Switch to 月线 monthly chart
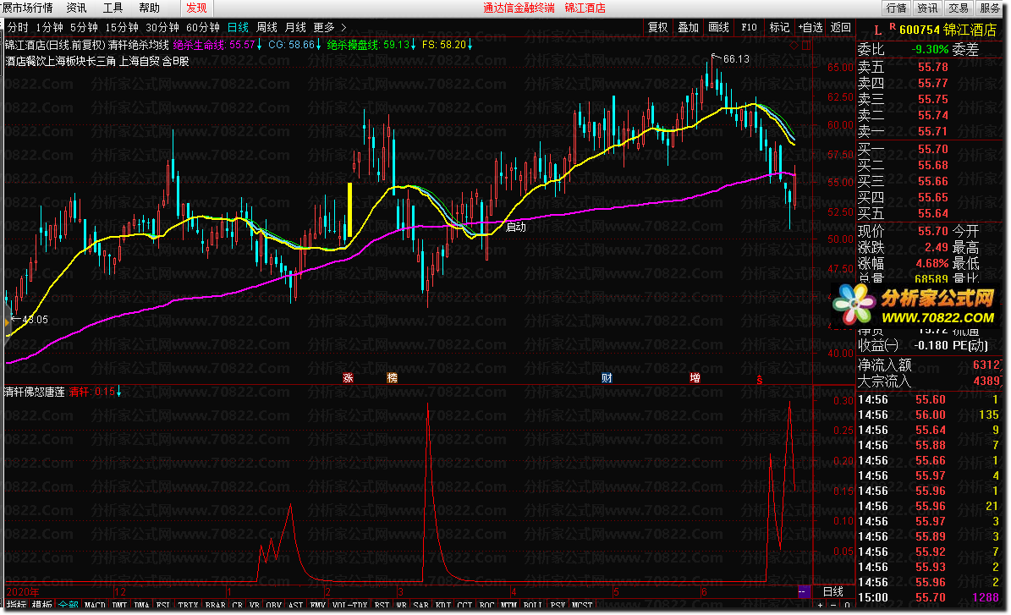The image size is (1011, 615). tap(295, 27)
